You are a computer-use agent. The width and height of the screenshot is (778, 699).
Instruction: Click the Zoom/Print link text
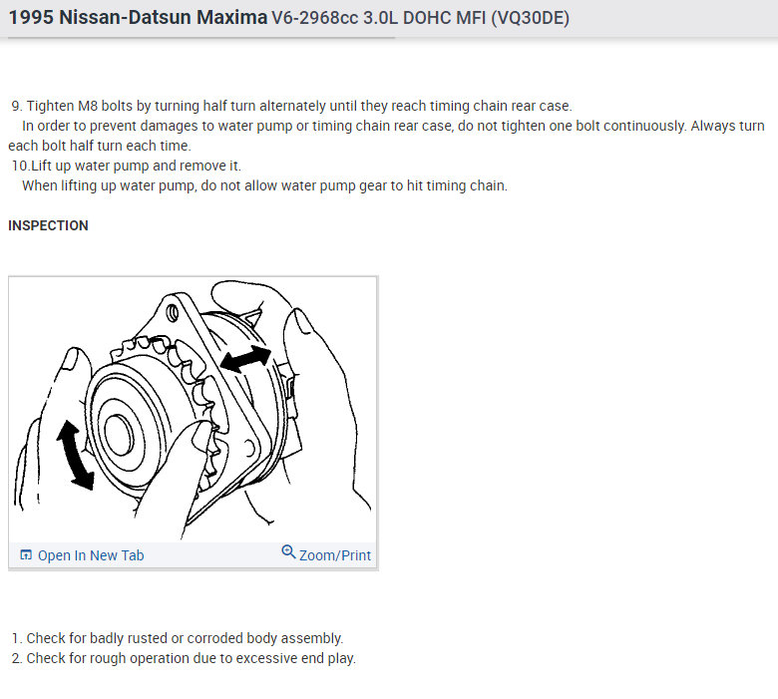pos(335,555)
